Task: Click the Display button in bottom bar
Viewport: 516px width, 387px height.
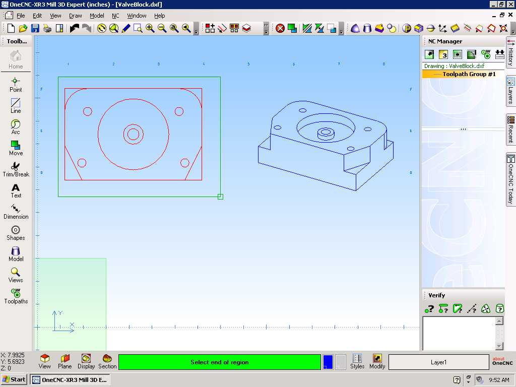Action: point(86,362)
